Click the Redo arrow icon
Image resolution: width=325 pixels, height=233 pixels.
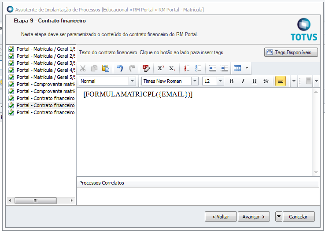pyautogui.click(x=132, y=68)
